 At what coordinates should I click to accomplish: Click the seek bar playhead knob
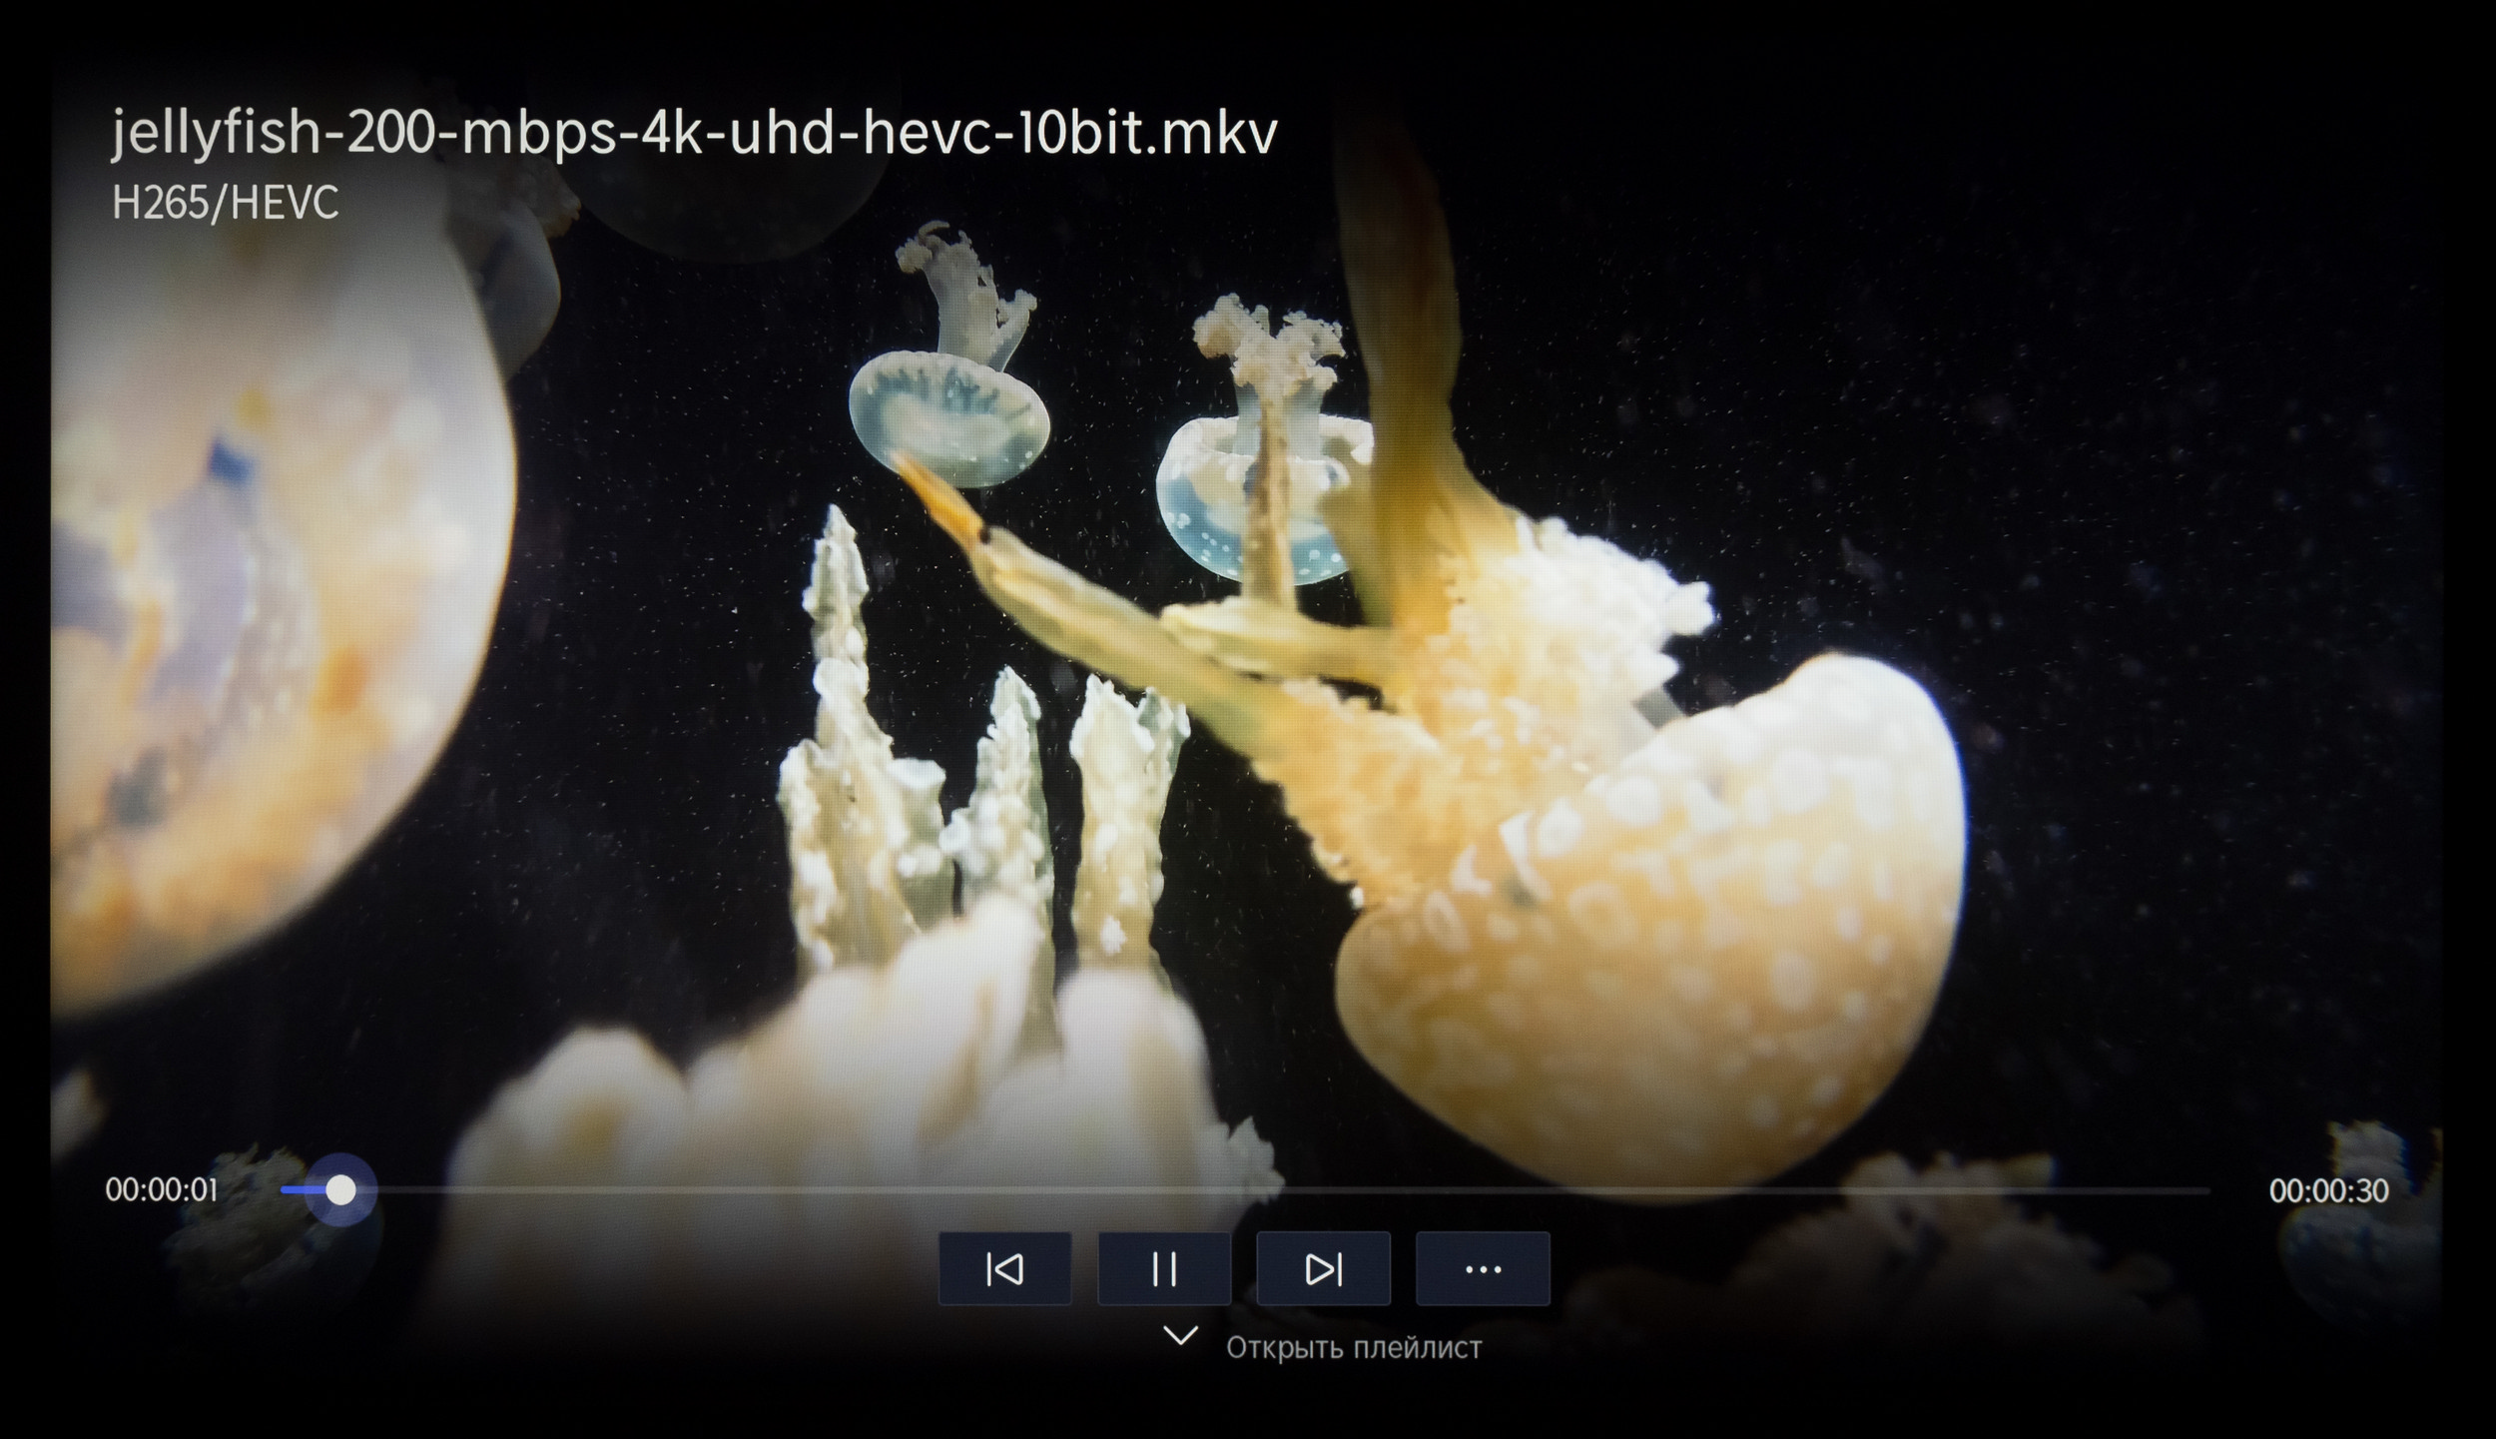(340, 1190)
